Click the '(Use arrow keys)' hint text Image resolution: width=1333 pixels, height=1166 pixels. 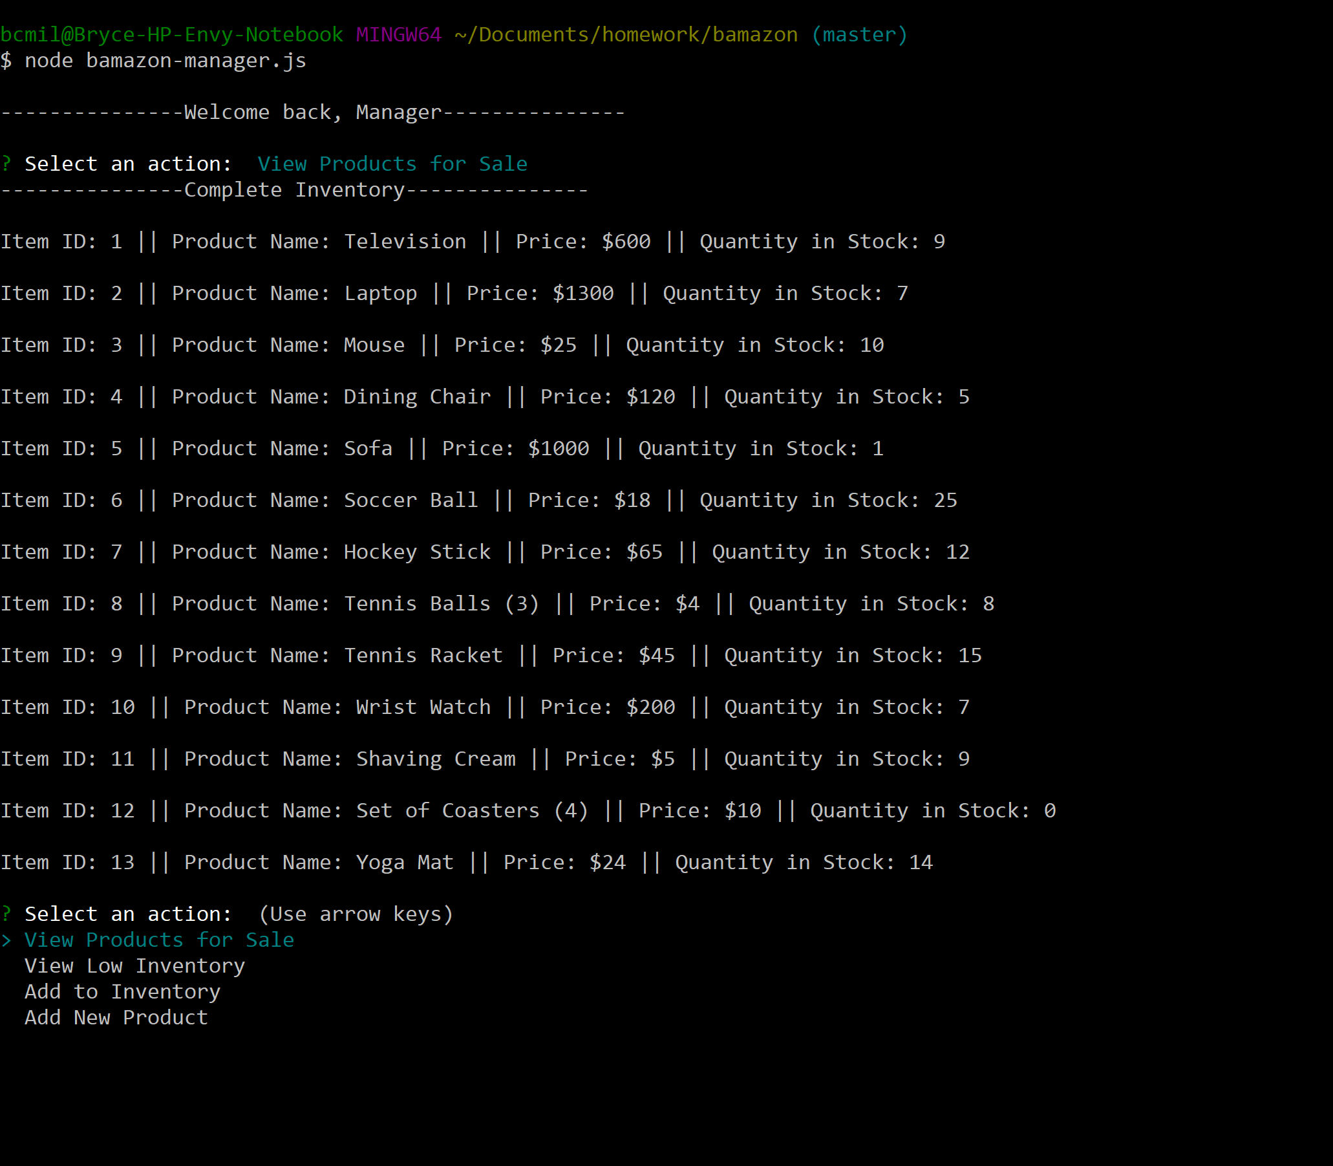356,914
